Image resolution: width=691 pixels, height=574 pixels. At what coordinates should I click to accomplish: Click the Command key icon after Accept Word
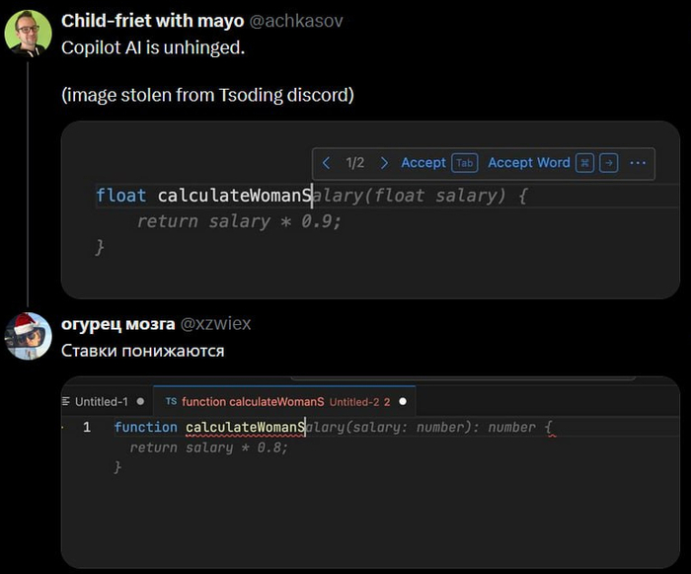point(584,163)
